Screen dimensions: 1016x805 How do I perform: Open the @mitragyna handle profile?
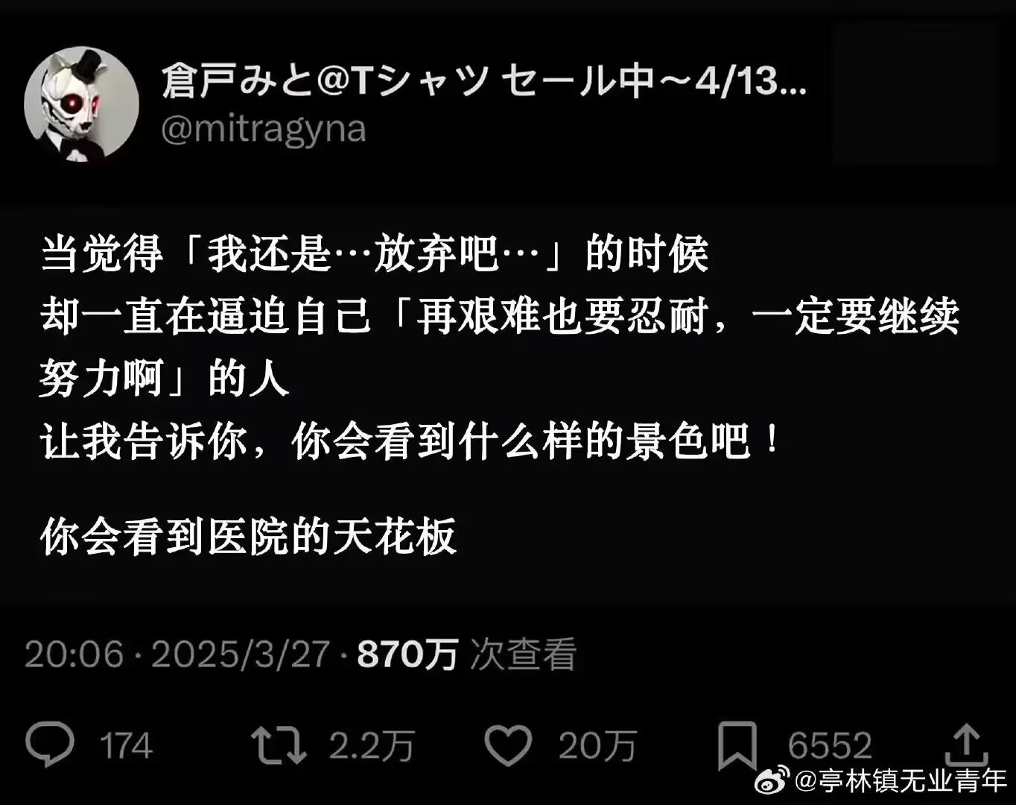[x=264, y=128]
